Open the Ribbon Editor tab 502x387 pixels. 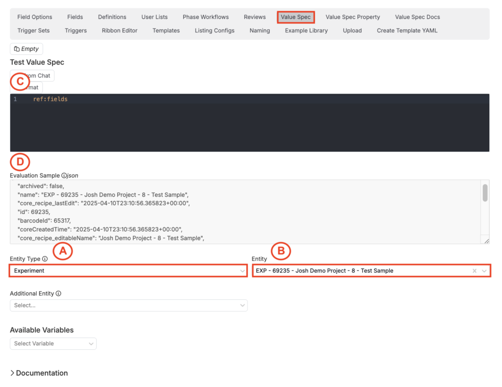[x=120, y=30]
